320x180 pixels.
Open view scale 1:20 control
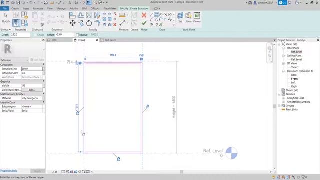click(54, 172)
